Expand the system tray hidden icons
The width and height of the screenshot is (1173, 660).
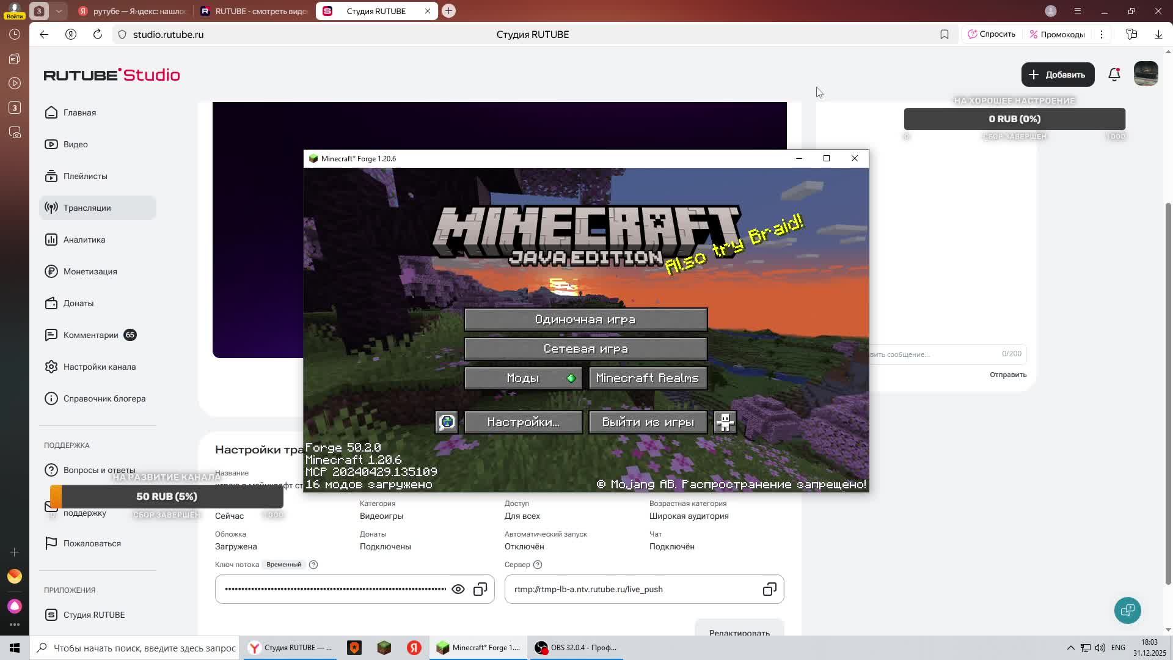tap(1070, 648)
